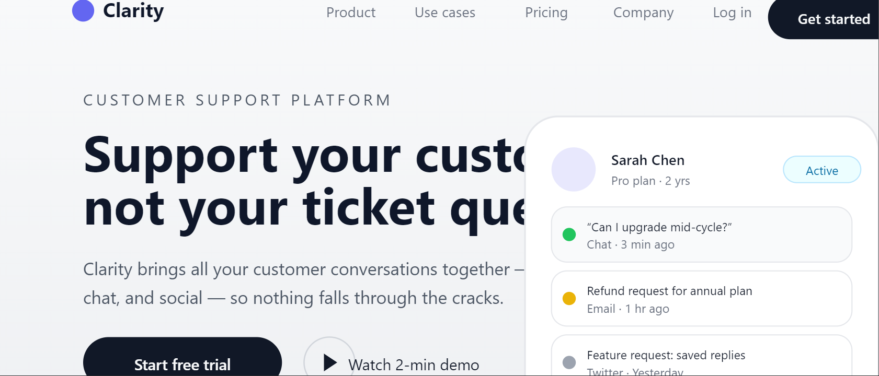The height and width of the screenshot is (376, 879).
Task: Click the purple Clarity logo circle
Action: coord(83,11)
